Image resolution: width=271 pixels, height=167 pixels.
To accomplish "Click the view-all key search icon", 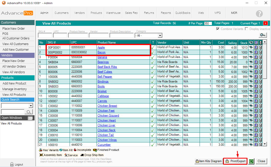I will coord(263,35).
